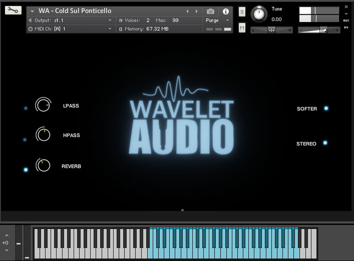Toggle the HPASS filter light
Image resolution: width=354 pixels, height=261 pixels.
tap(25, 140)
